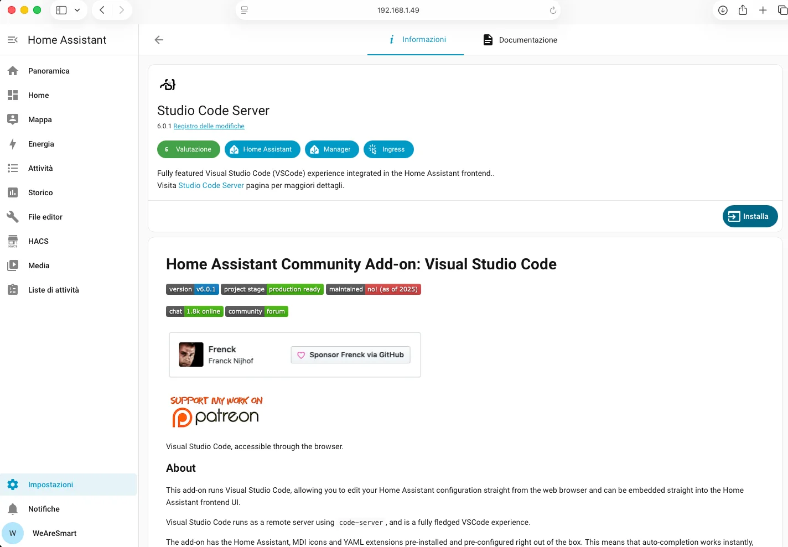Click the Ingress chip

pos(388,149)
